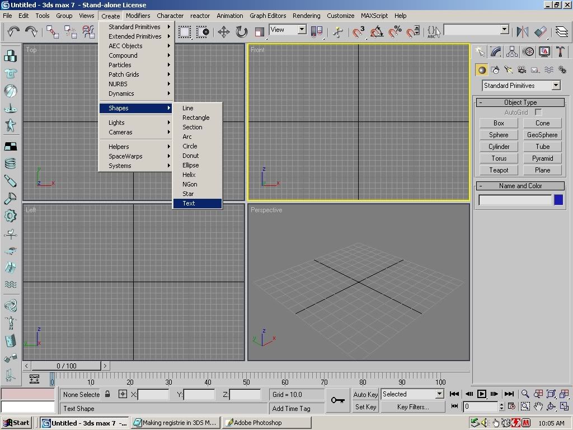573x430 pixels.
Task: Select the Pan hand viewport tool
Action: click(538, 406)
